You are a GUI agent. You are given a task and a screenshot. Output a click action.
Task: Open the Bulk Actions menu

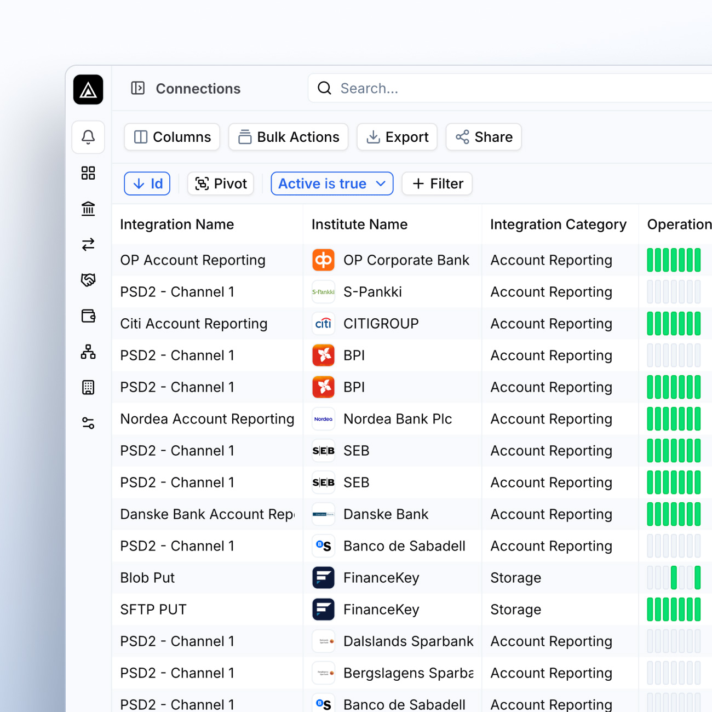[x=288, y=137]
